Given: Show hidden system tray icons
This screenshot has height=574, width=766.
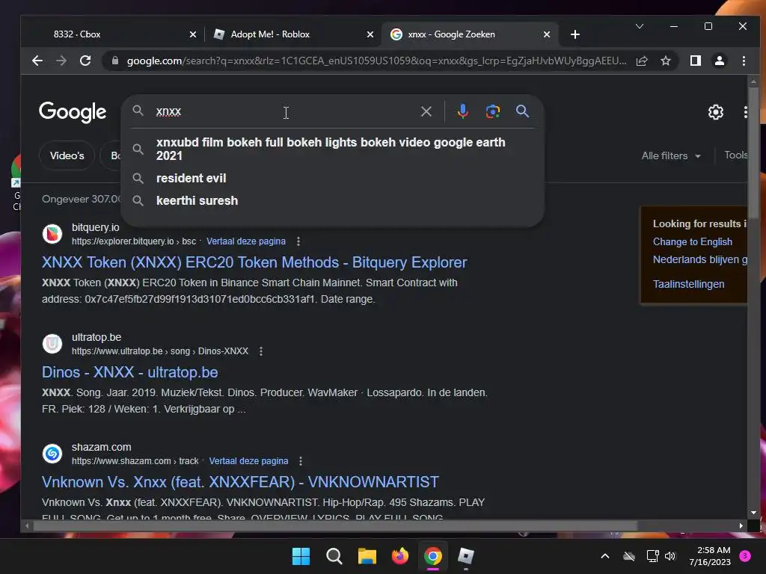Looking at the screenshot, I should click(604, 556).
